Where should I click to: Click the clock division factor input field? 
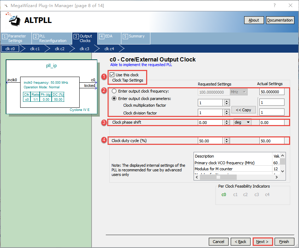210,112
